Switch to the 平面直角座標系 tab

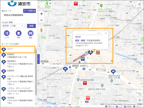93,41
